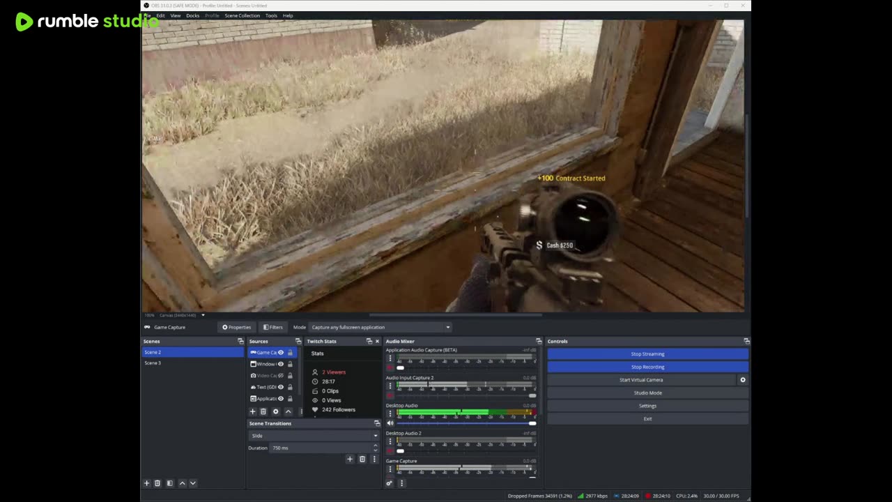The height and width of the screenshot is (502, 892).
Task: Adjust Desktop Audio 2 volume slider
Action: point(466,451)
